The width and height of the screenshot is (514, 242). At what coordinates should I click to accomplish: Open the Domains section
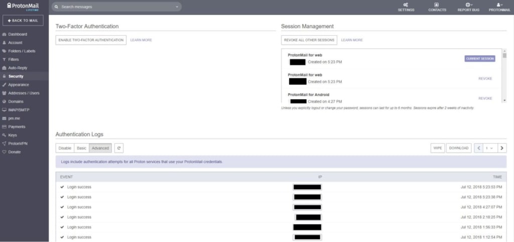[x=16, y=101]
